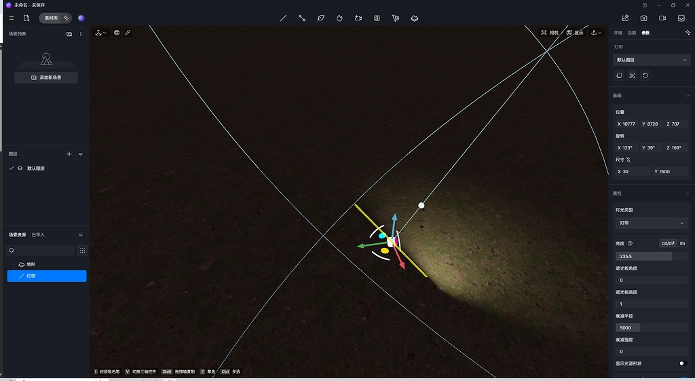The height and width of the screenshot is (381, 695).
Task: Click the globe icon in viewport
Action: [117, 33]
